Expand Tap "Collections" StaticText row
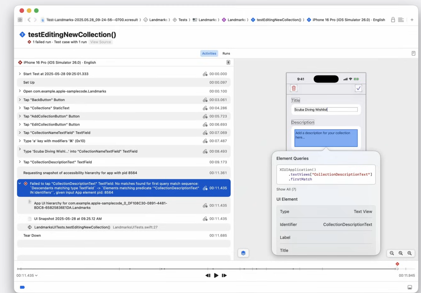421x293 pixels. click(20, 108)
